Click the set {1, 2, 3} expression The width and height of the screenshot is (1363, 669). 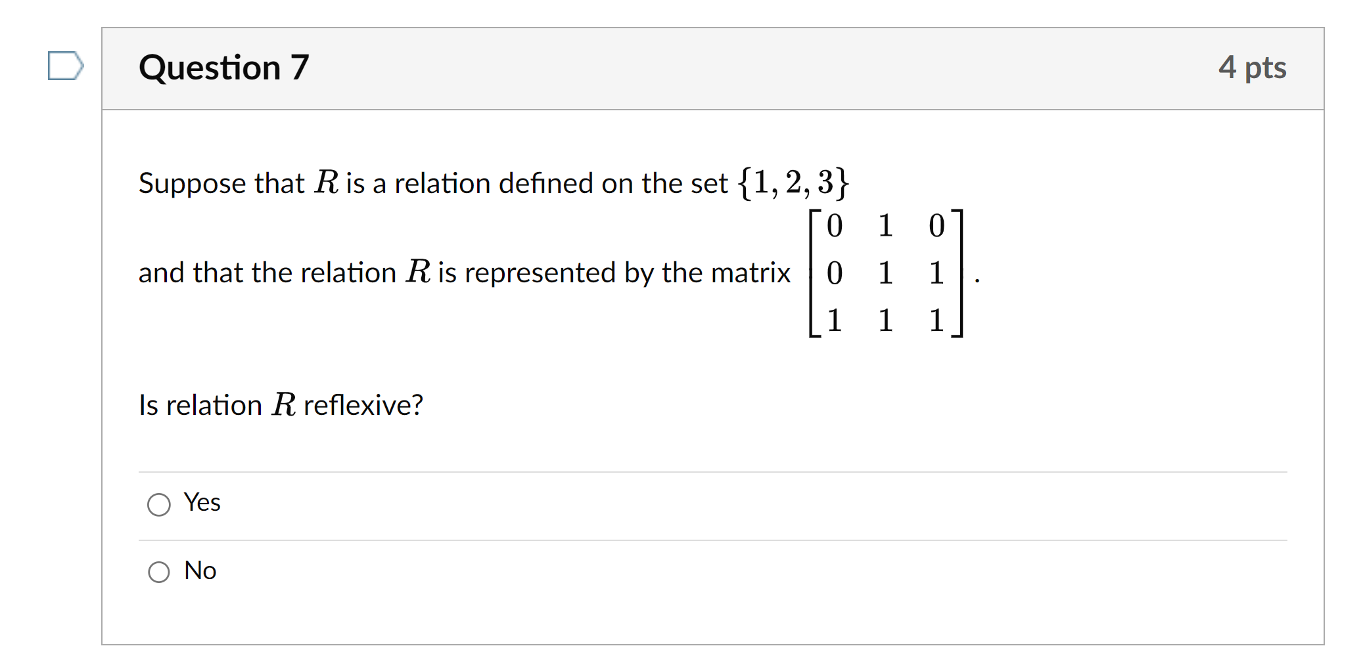pos(793,183)
